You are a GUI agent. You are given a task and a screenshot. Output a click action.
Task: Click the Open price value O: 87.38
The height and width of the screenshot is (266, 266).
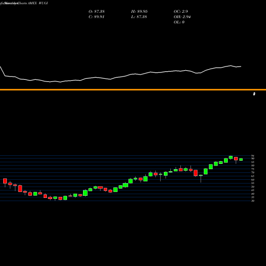[x=96, y=12]
